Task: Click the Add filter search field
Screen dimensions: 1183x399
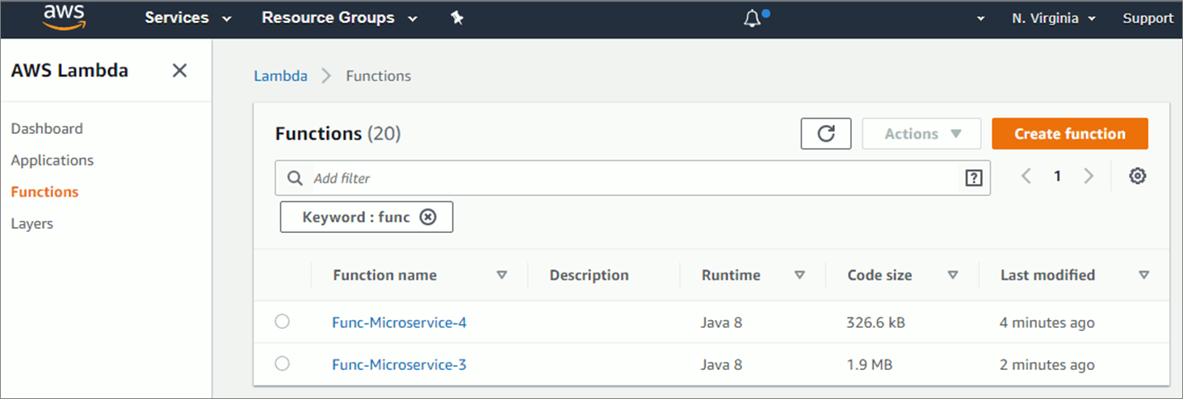Action: pos(630,178)
